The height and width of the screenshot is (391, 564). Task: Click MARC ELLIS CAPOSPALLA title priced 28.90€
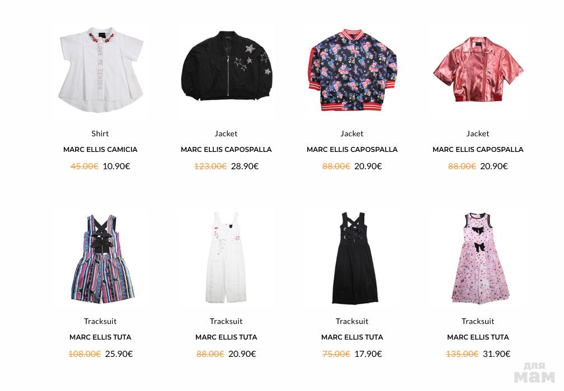click(226, 149)
